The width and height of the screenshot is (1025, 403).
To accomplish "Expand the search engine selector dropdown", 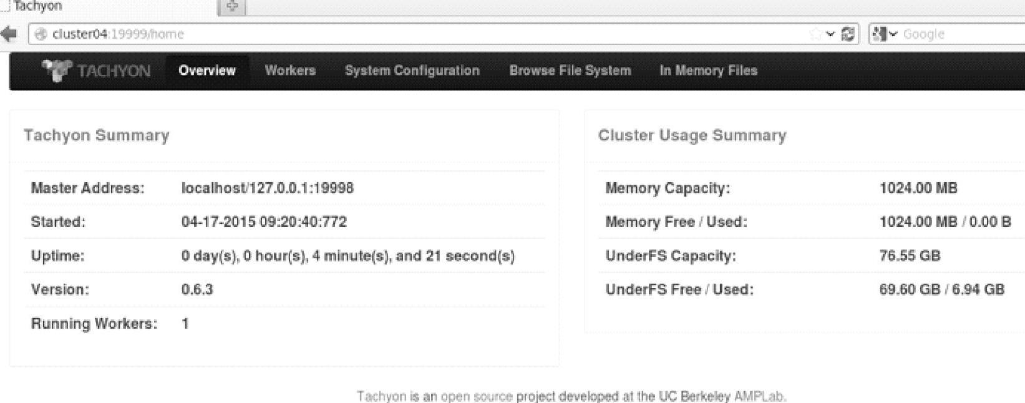I will click(893, 34).
